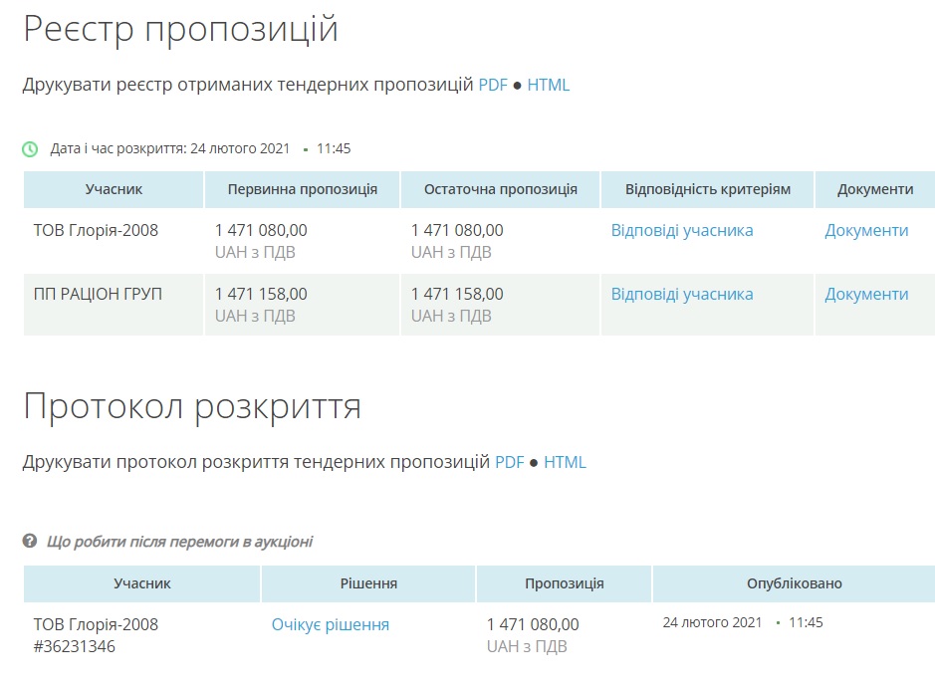Click the Опубліковано column header

(794, 583)
